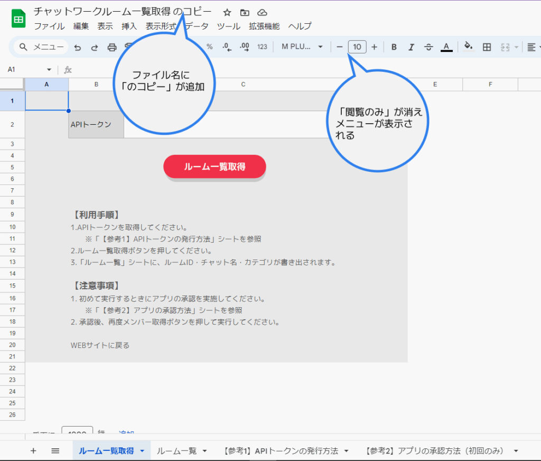Select column A header
The image size is (541, 461).
tap(46, 84)
